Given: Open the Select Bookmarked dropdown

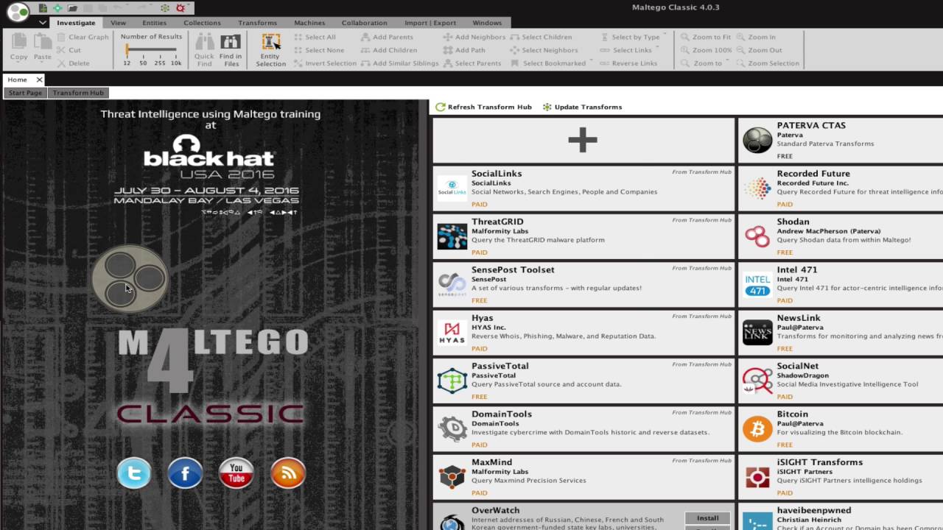Looking at the screenshot, I should pos(552,63).
